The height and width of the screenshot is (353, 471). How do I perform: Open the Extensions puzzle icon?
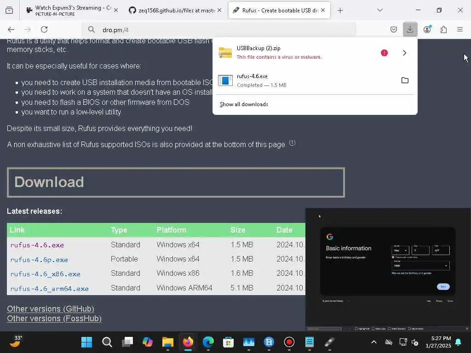(x=443, y=29)
